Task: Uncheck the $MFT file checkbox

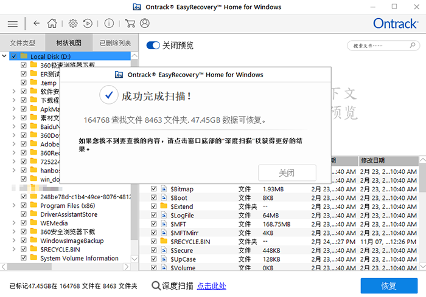Action: click(x=154, y=224)
